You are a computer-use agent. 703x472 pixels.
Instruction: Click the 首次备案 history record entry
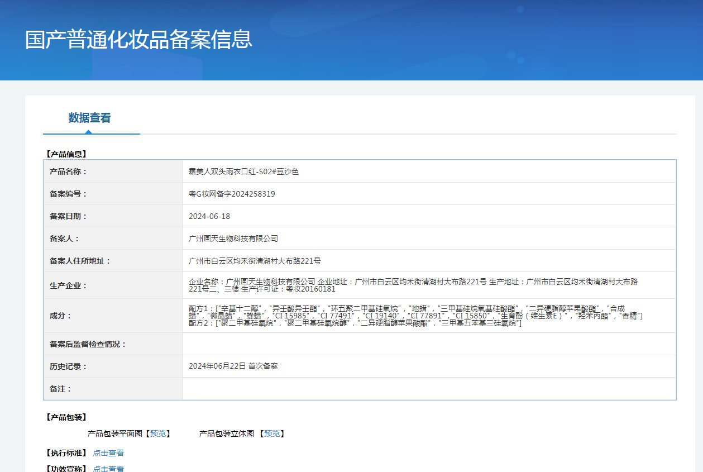[x=233, y=366]
